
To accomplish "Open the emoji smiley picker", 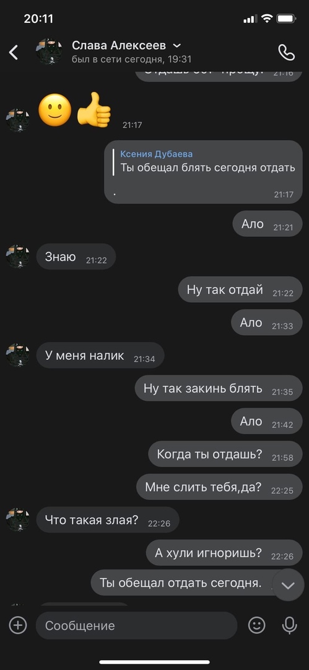I will pos(256,625).
